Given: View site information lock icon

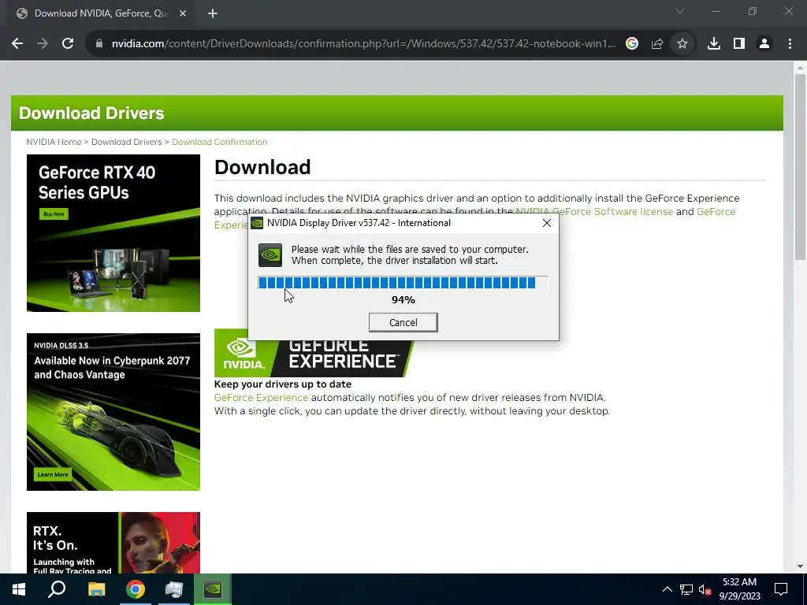Looking at the screenshot, I should pyautogui.click(x=99, y=44).
